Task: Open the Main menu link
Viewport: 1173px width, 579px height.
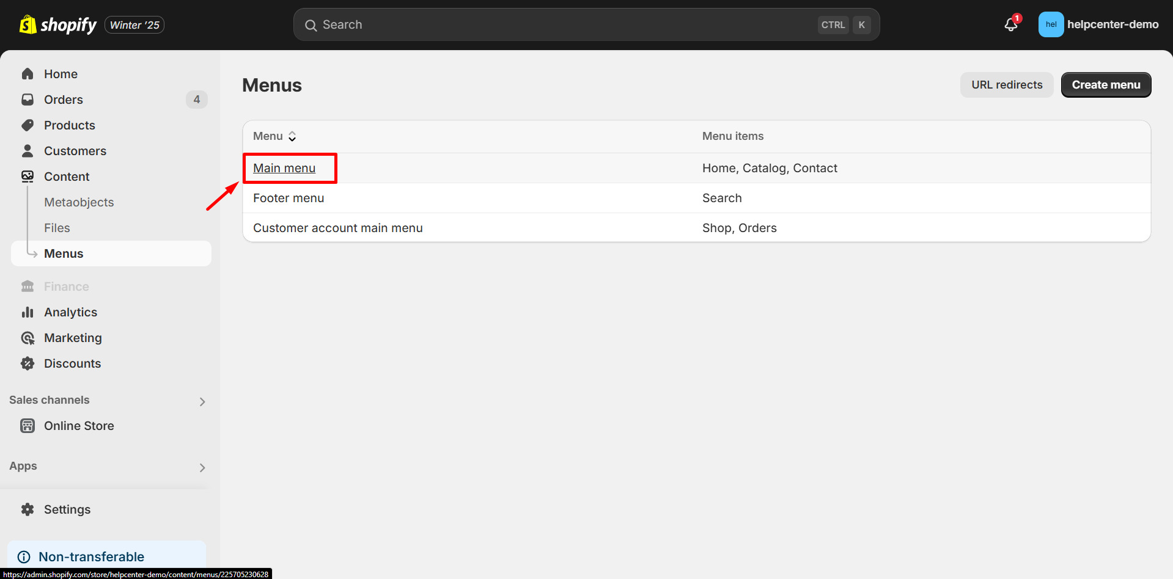Action: point(284,167)
